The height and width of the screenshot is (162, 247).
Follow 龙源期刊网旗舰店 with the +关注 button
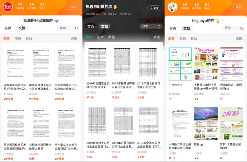[x=72, y=7]
